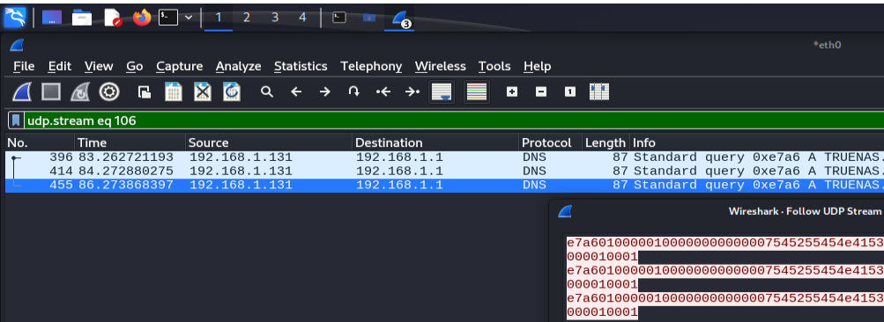Image resolution: width=884 pixels, height=322 pixels.
Task: Stop the running packet capture
Action: (x=51, y=91)
